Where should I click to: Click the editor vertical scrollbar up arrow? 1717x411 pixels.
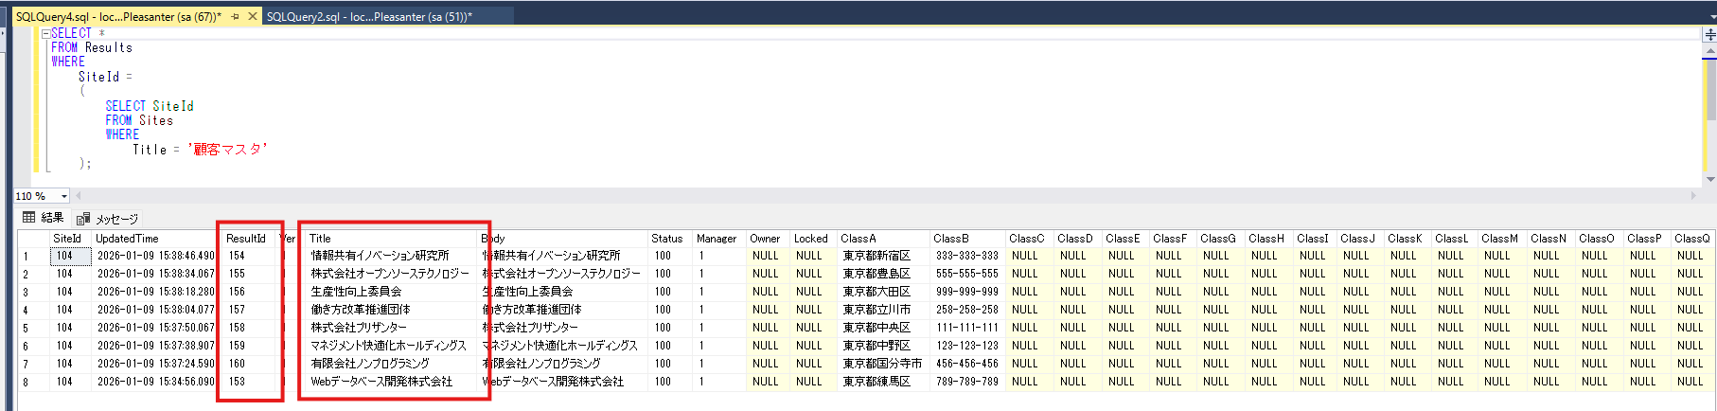(x=1710, y=50)
